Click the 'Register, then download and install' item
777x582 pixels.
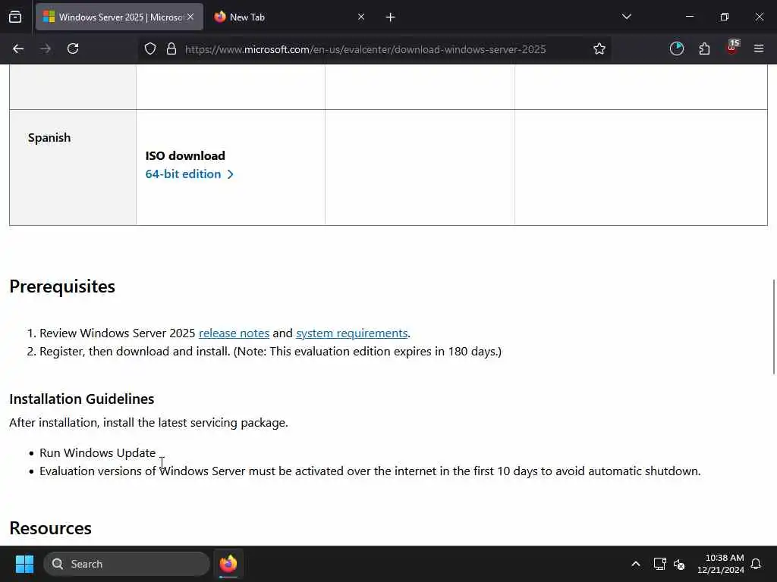click(x=271, y=352)
